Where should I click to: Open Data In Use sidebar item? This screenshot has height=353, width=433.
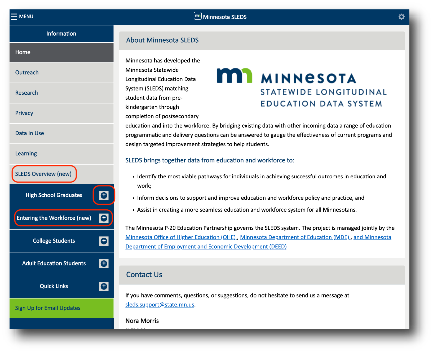(61, 133)
